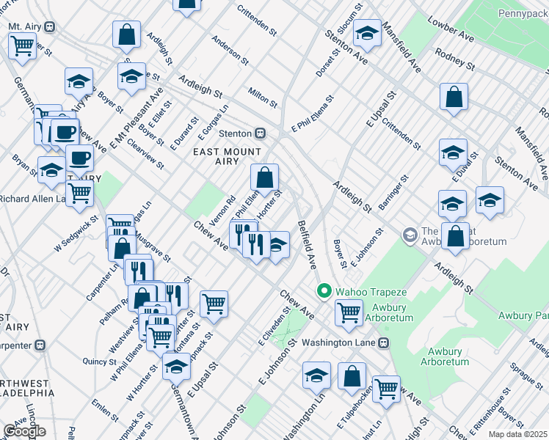This screenshot has width=549, height=440.
Task: Open the restaurant marker left of Montana St cart
Action: pos(178,297)
